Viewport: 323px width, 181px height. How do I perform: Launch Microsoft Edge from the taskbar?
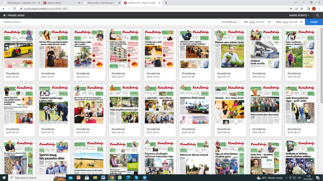(x=128, y=178)
